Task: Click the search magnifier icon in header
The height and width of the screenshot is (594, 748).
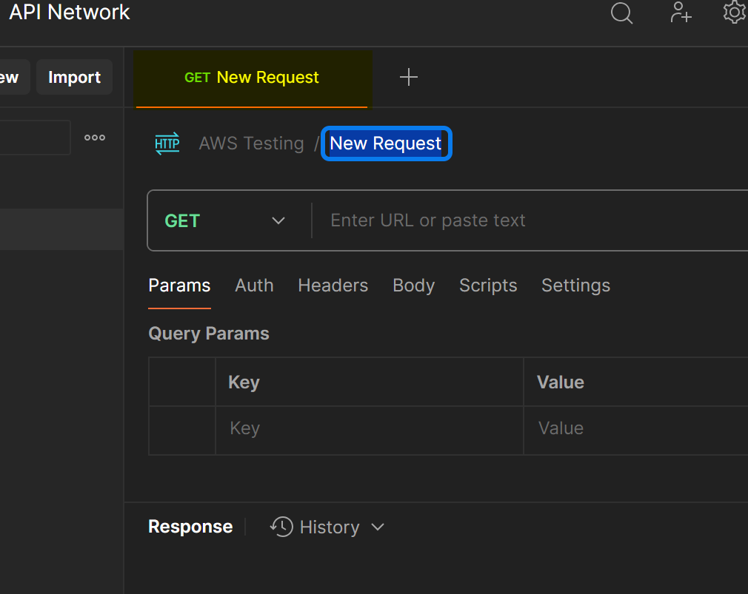Action: 621,13
